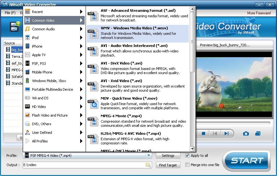
Task: Click the Find Target button
Action: click(168, 165)
